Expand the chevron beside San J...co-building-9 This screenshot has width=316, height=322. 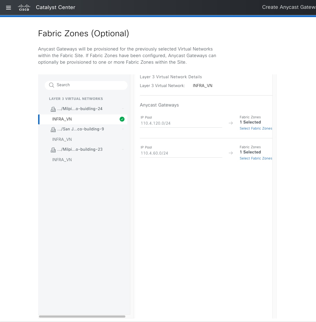coord(123,129)
